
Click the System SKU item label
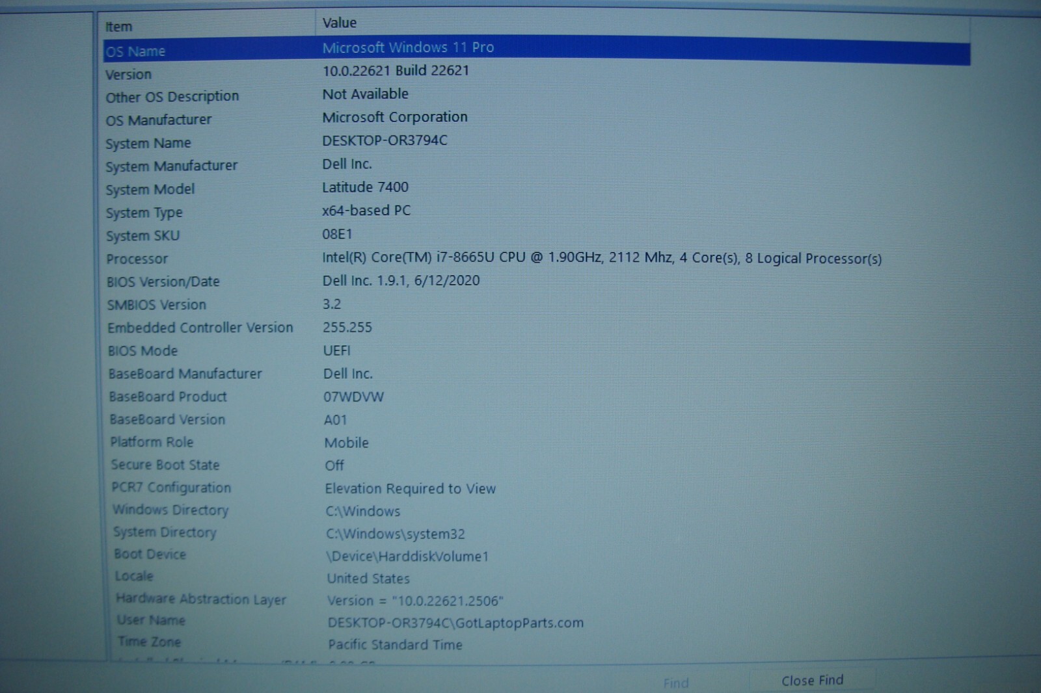click(143, 236)
